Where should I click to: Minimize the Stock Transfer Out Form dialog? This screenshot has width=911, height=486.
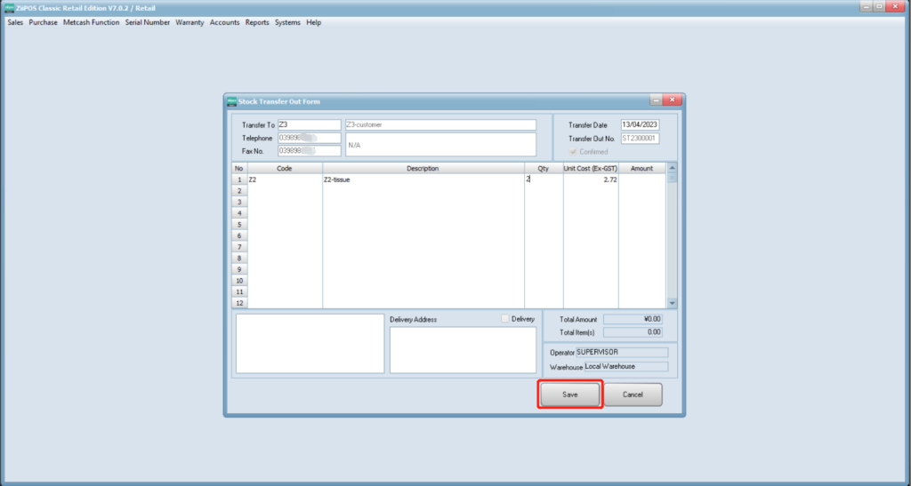[x=657, y=100]
